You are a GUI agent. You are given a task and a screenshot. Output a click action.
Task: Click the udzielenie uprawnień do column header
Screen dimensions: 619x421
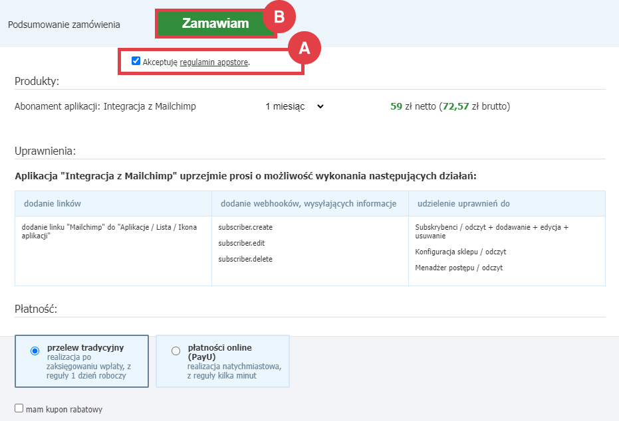pyautogui.click(x=465, y=204)
